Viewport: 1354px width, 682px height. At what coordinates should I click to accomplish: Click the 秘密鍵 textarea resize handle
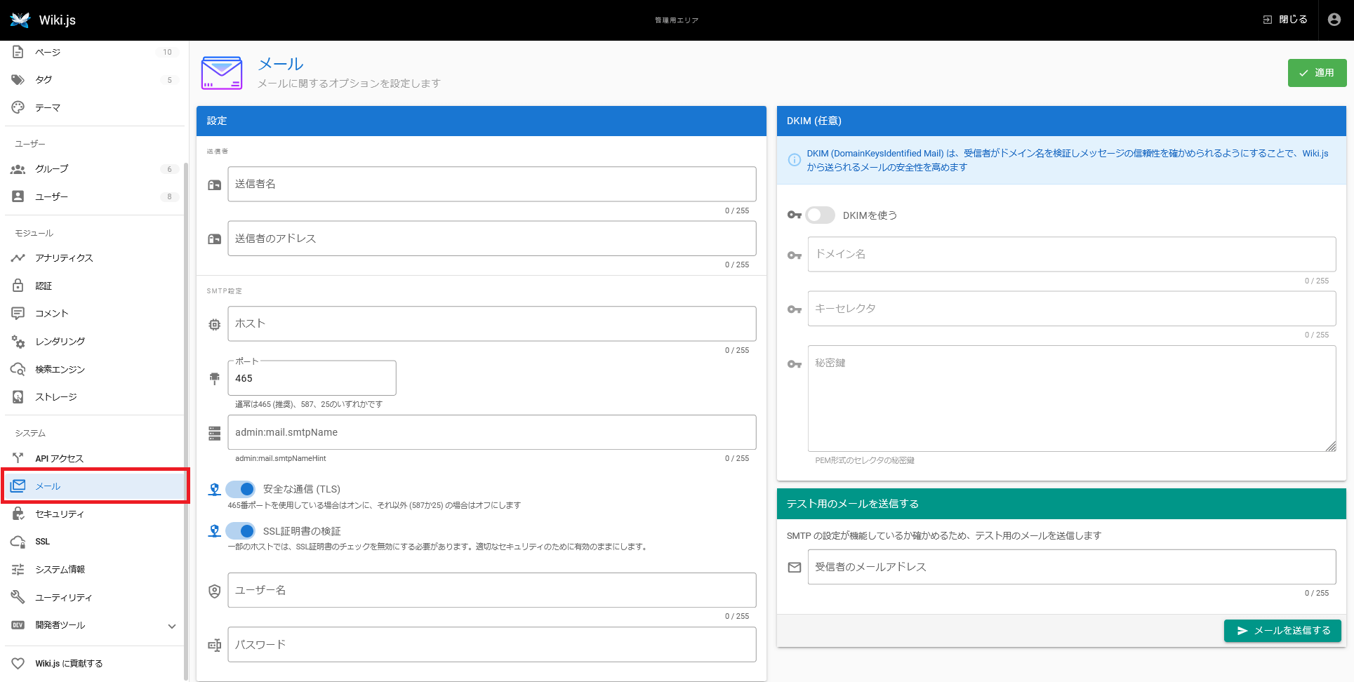(1331, 446)
